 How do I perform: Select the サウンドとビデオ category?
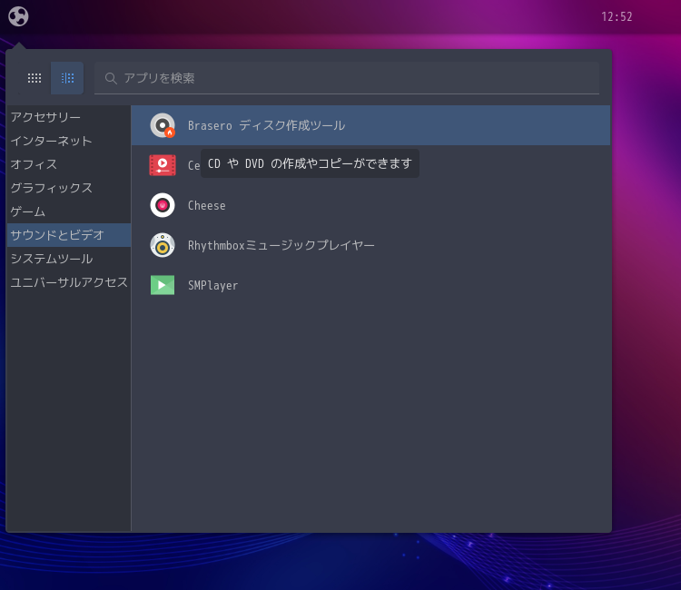69,235
